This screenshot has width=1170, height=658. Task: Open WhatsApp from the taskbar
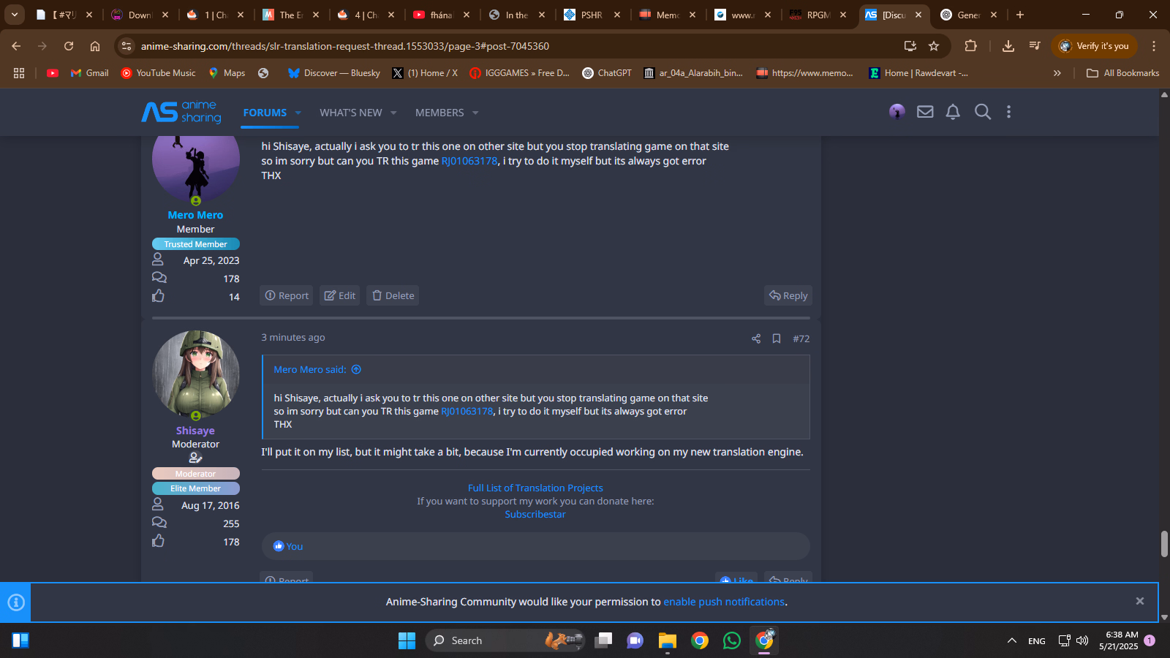point(731,640)
